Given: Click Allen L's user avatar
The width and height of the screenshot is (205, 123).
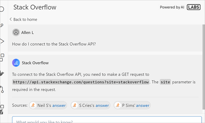Looking at the screenshot, I should [x=16, y=33].
